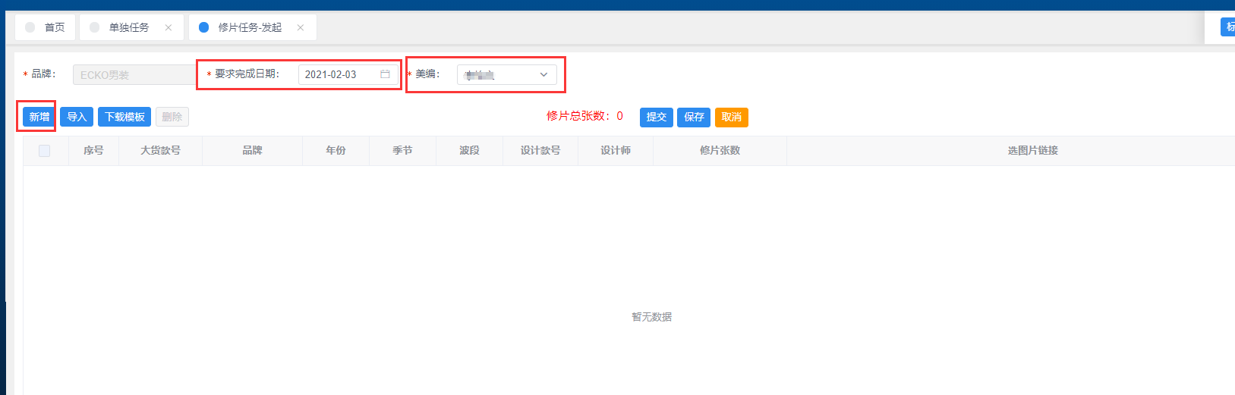Submit the task with 提交

click(x=656, y=117)
